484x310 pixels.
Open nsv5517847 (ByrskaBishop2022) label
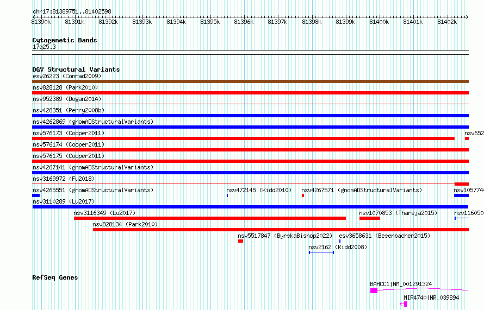click(x=285, y=236)
